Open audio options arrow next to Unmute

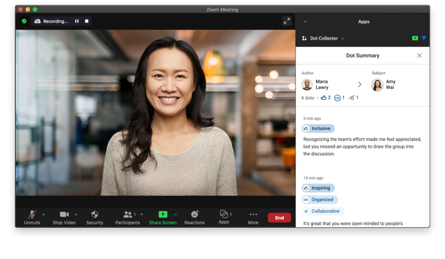pyautogui.click(x=44, y=215)
